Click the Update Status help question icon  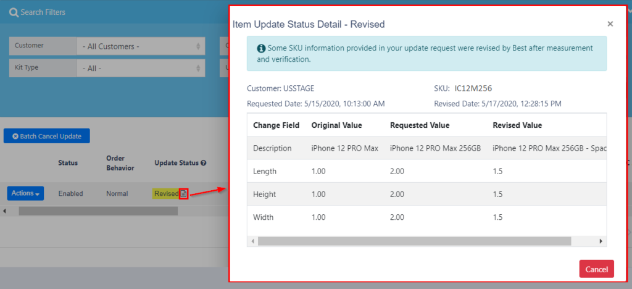click(x=204, y=163)
